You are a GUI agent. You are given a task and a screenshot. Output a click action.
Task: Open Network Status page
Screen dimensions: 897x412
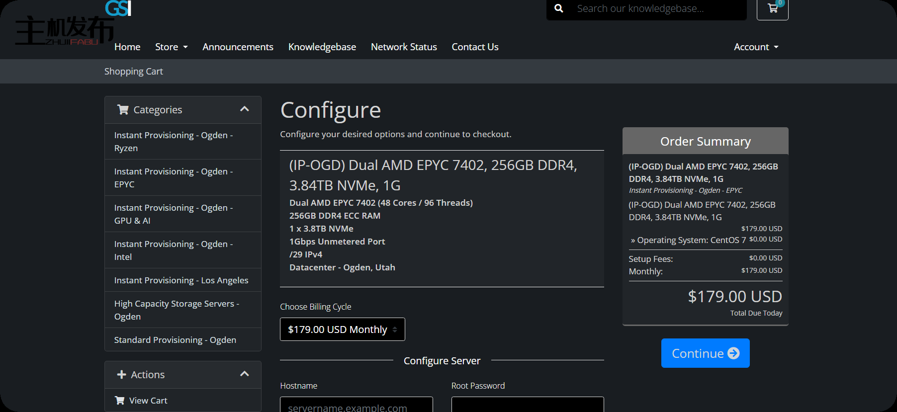coord(403,47)
